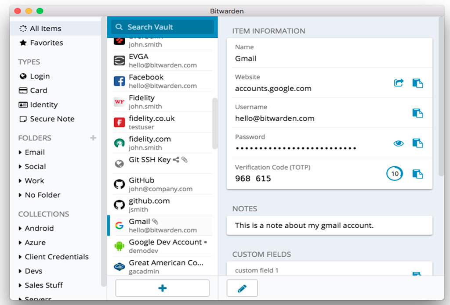Screen dimensions: 450x305
Task: Expand the Work folder arrow
Action: (20, 181)
